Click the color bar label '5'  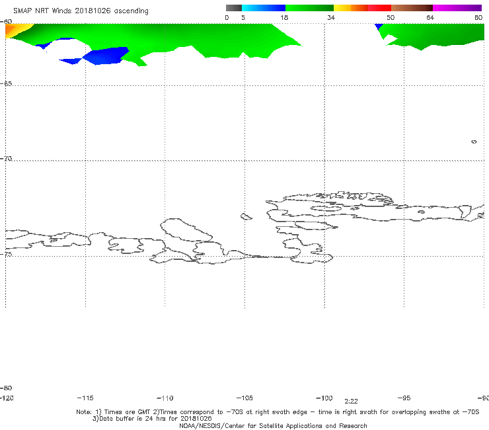coord(243,17)
